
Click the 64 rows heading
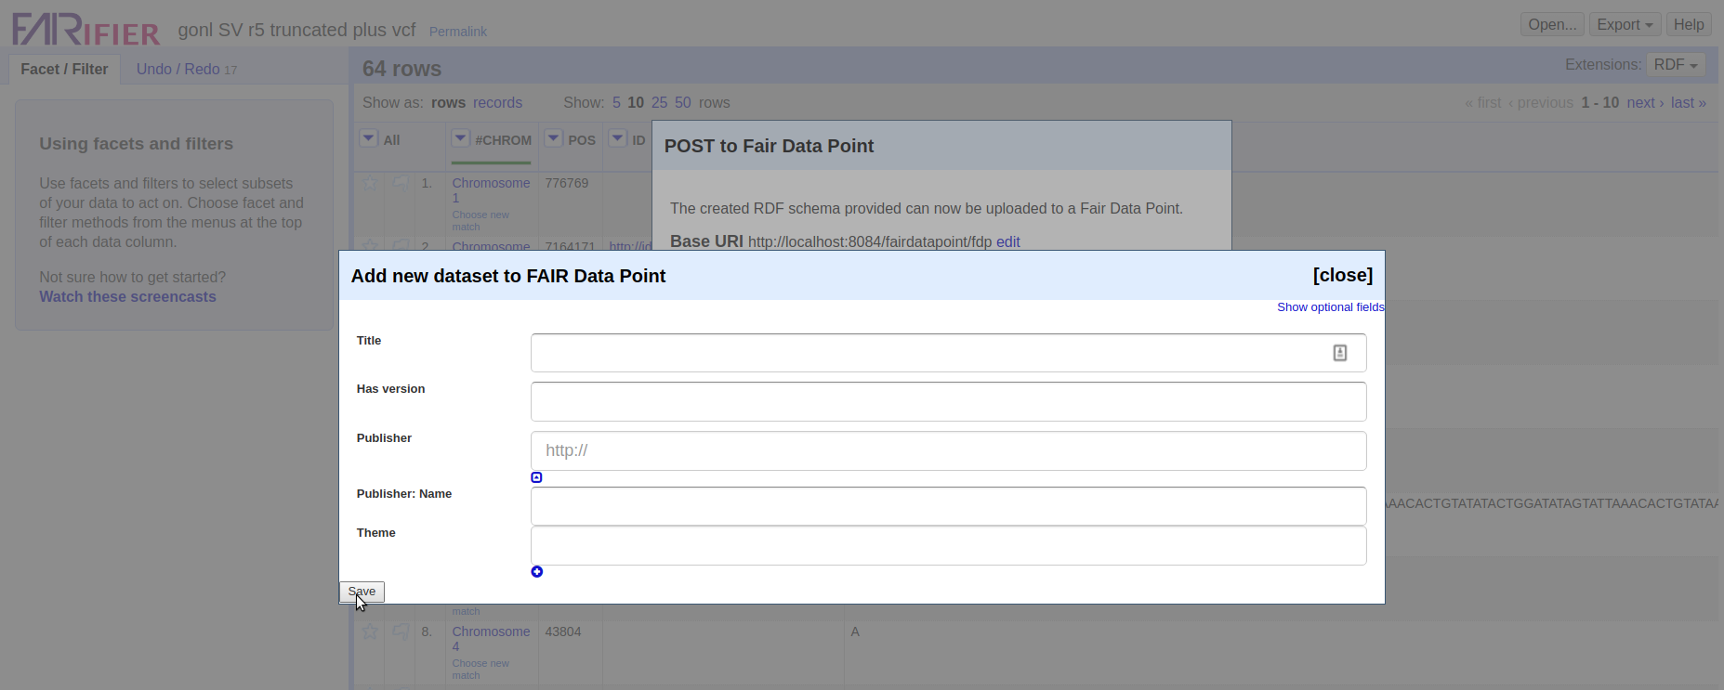tap(401, 69)
